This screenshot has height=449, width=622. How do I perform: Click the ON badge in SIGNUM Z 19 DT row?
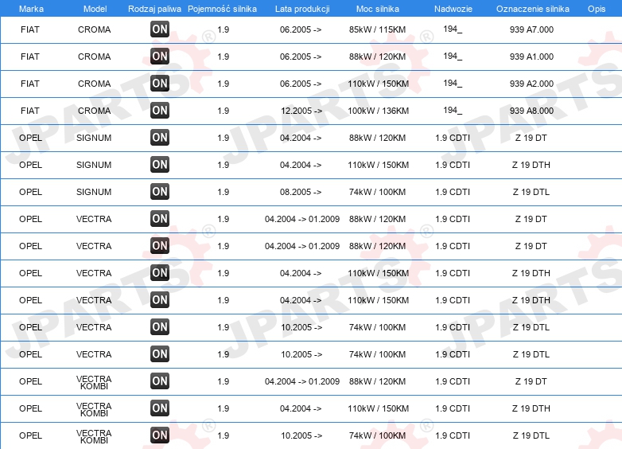tap(160, 138)
